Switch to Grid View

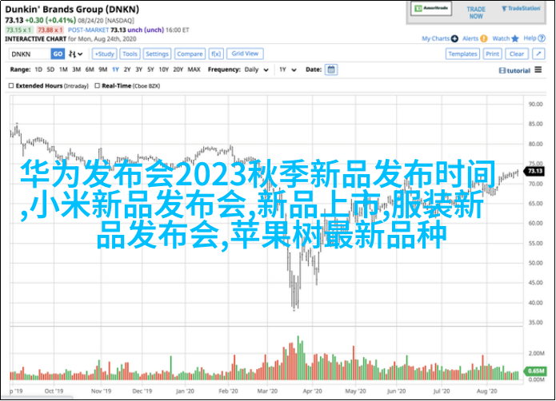click(x=245, y=54)
